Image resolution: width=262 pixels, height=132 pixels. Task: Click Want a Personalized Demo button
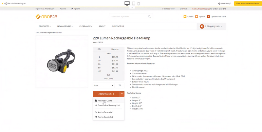[247, 3]
